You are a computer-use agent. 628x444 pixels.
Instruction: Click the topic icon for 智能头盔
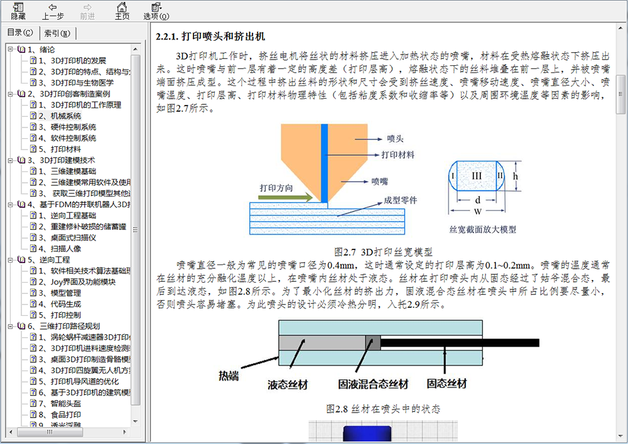pos(34,404)
